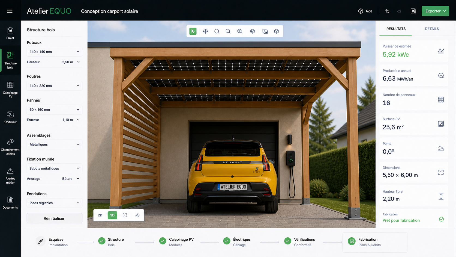Go to Esquisse Implantation step
This screenshot has width=456, height=257.
52,242
